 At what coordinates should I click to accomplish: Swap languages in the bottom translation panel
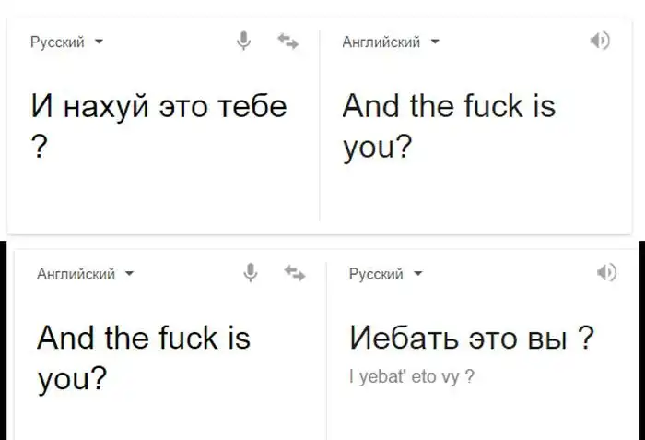[x=295, y=272]
